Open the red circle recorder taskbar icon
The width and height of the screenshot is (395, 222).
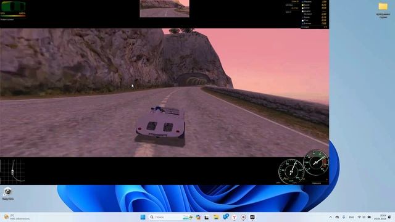[243, 217]
